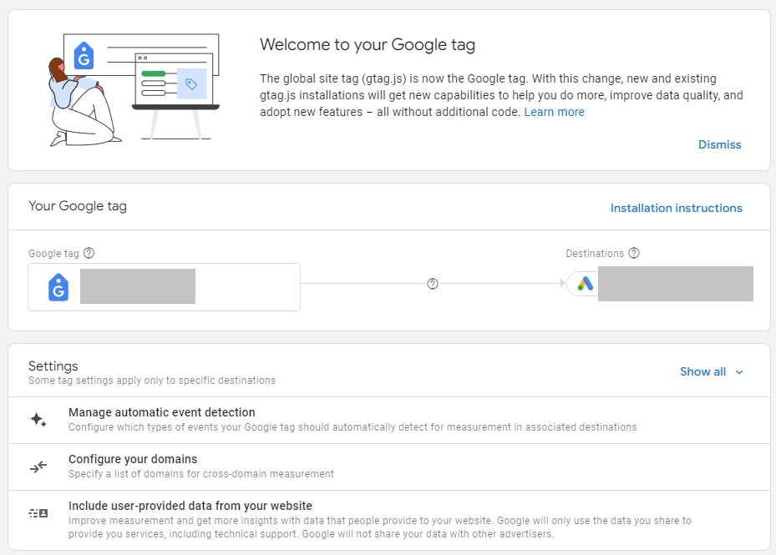Click the sparkle icon for automatic event detection
Image resolution: width=776 pixels, height=555 pixels.
(x=38, y=420)
